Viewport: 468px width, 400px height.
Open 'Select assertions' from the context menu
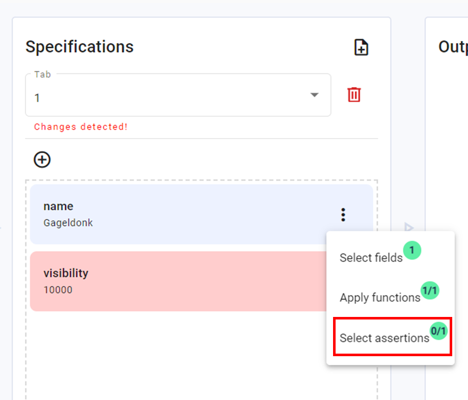pos(384,338)
